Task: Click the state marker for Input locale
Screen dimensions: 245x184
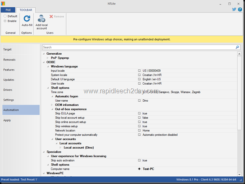Action: click(139, 71)
